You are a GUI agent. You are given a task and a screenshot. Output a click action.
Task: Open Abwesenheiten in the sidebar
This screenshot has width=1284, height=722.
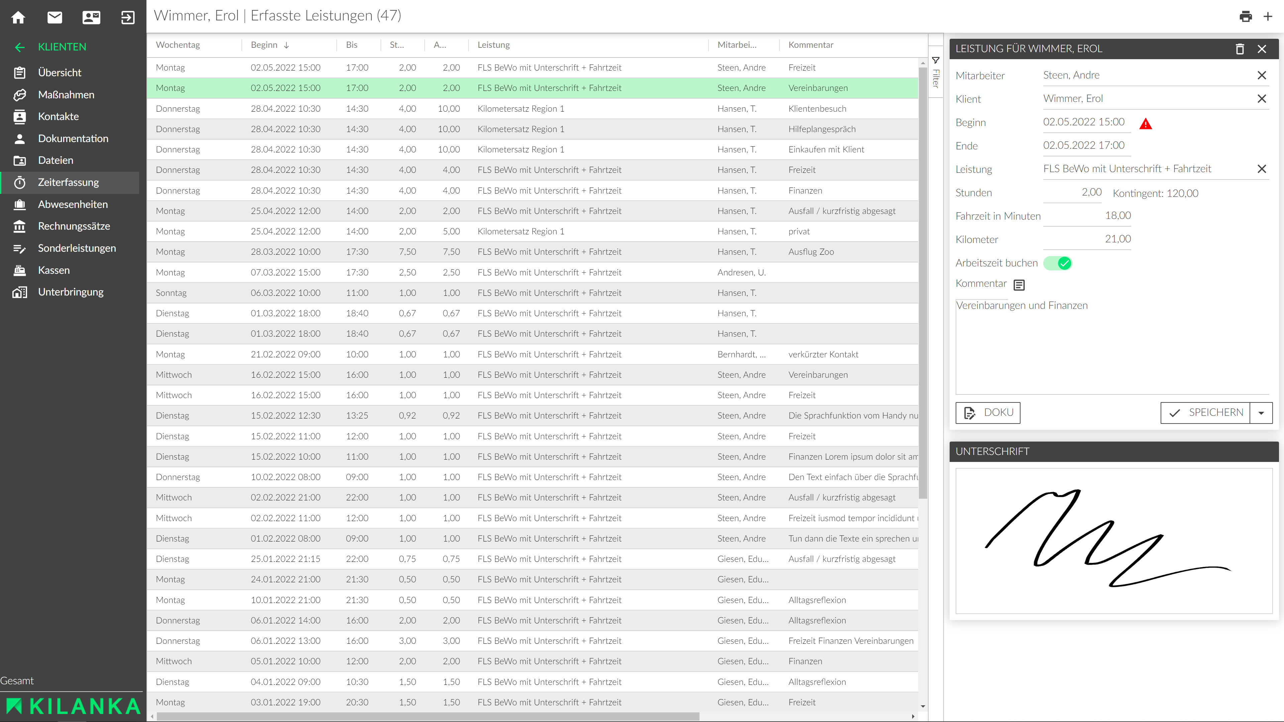[73, 204]
